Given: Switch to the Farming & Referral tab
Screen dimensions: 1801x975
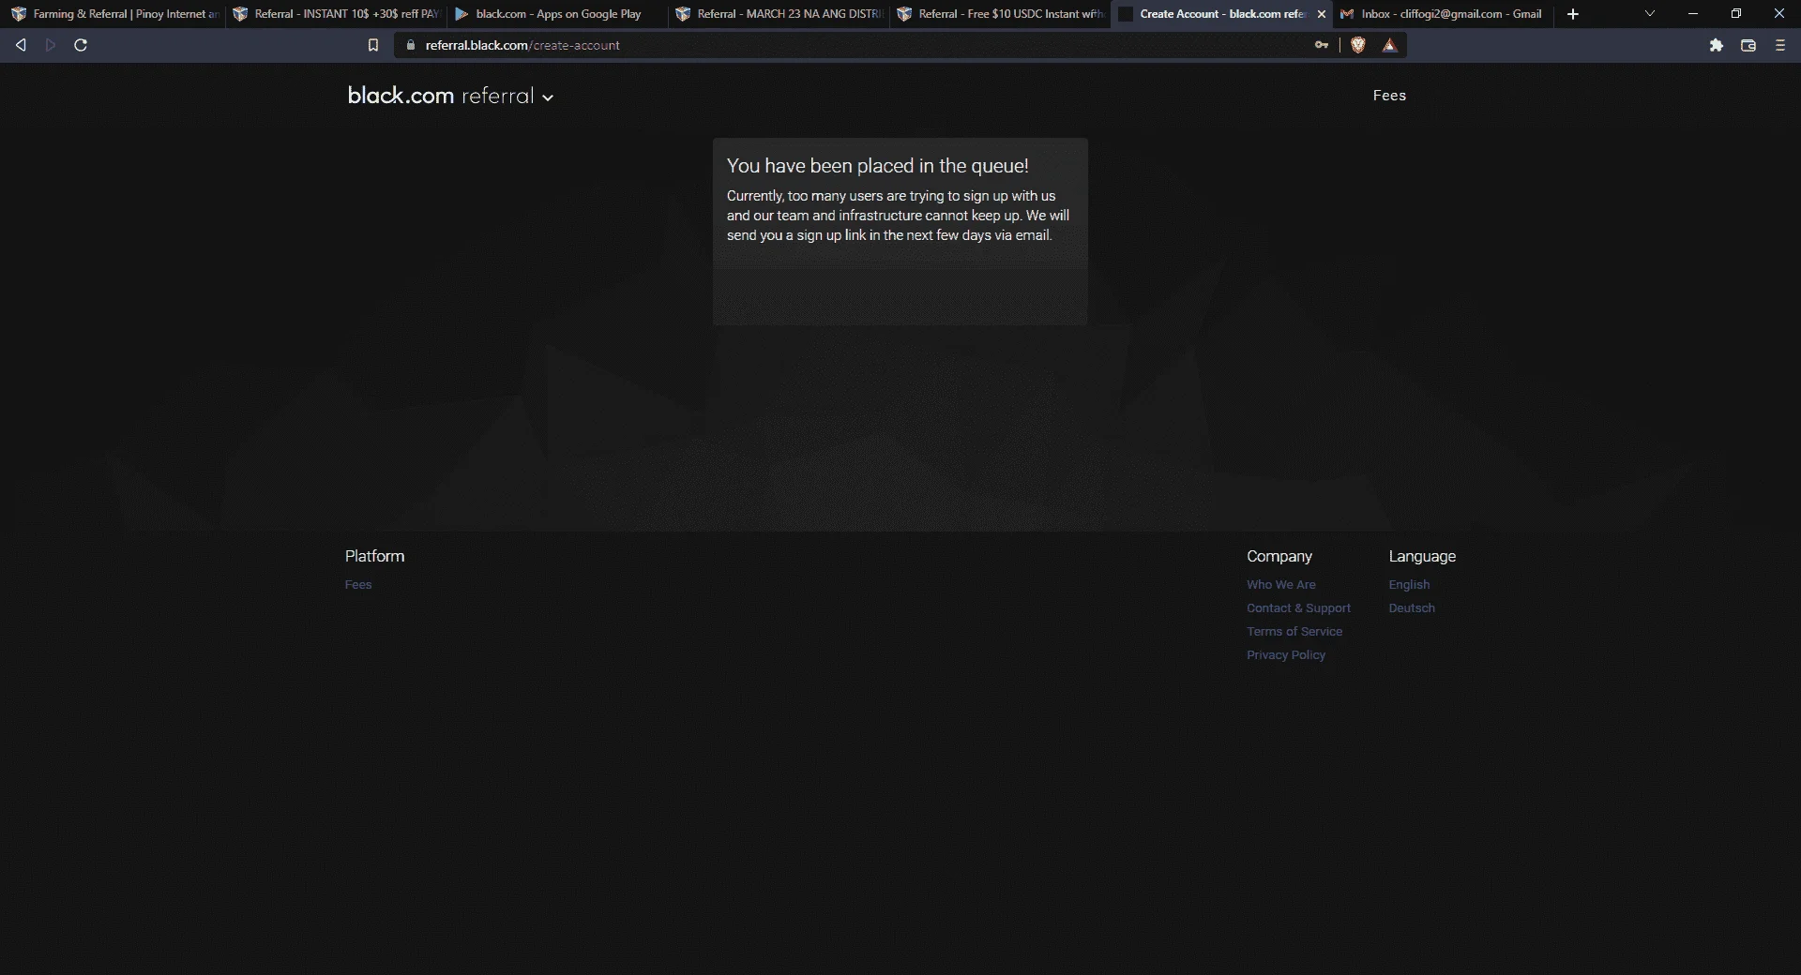Looking at the screenshot, I should [114, 14].
